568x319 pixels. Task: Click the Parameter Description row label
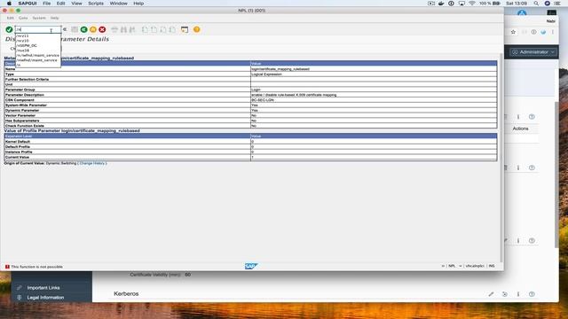click(x=25, y=95)
